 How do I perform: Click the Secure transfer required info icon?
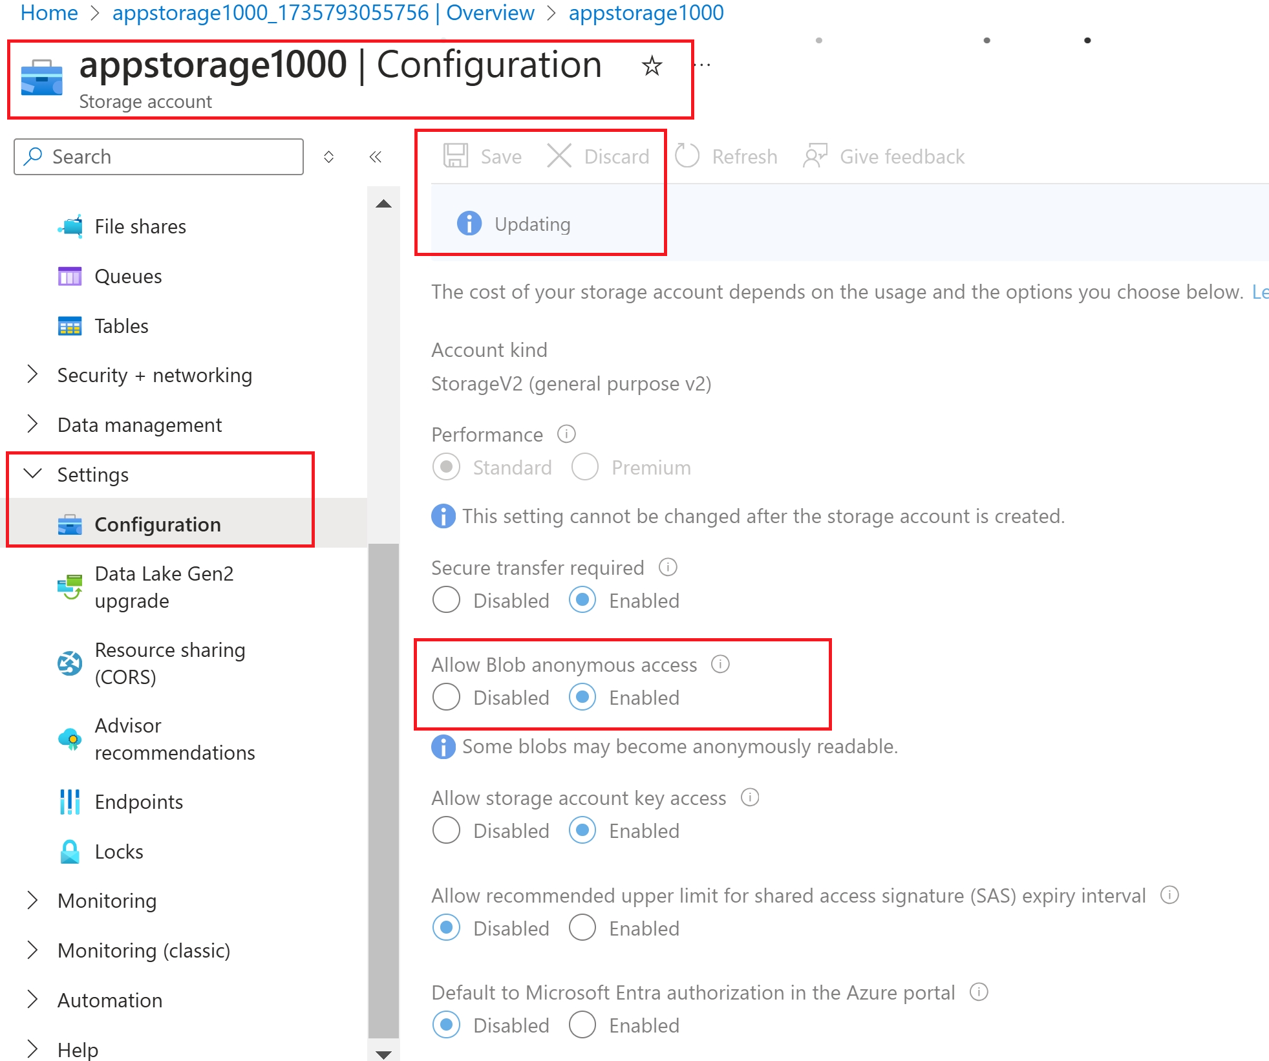tap(668, 567)
